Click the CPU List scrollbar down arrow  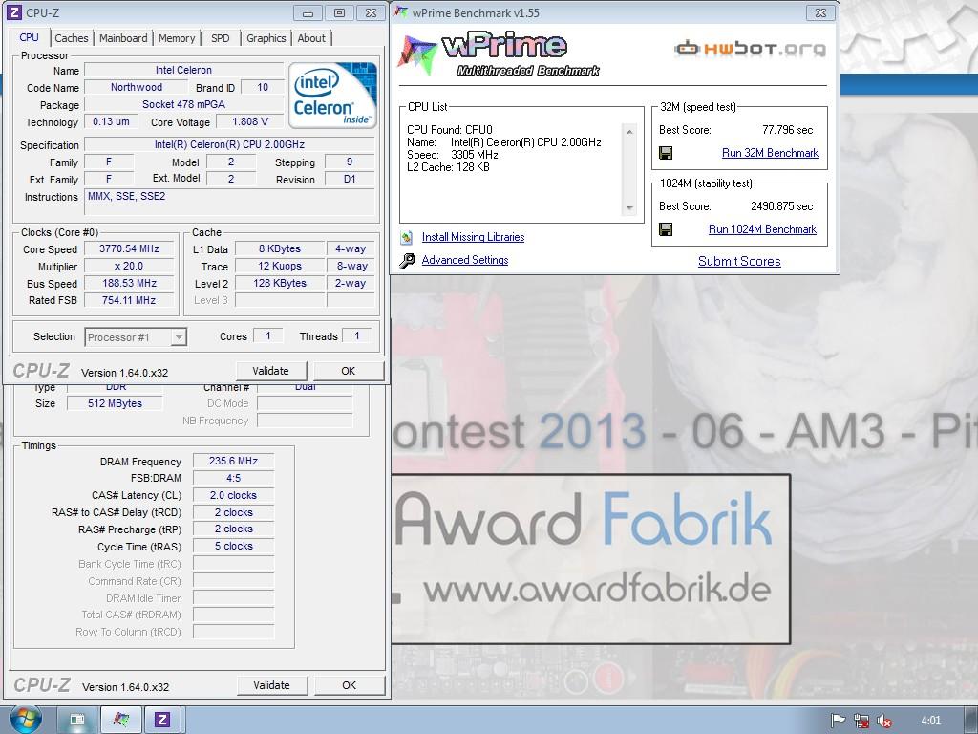(629, 208)
